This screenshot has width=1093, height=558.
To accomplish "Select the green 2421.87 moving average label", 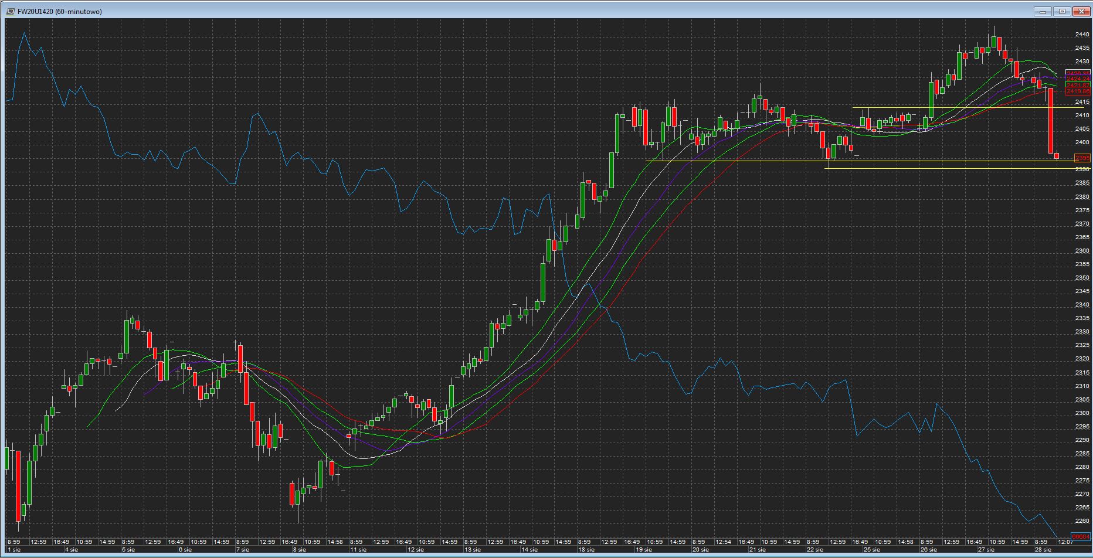I will point(1078,86).
